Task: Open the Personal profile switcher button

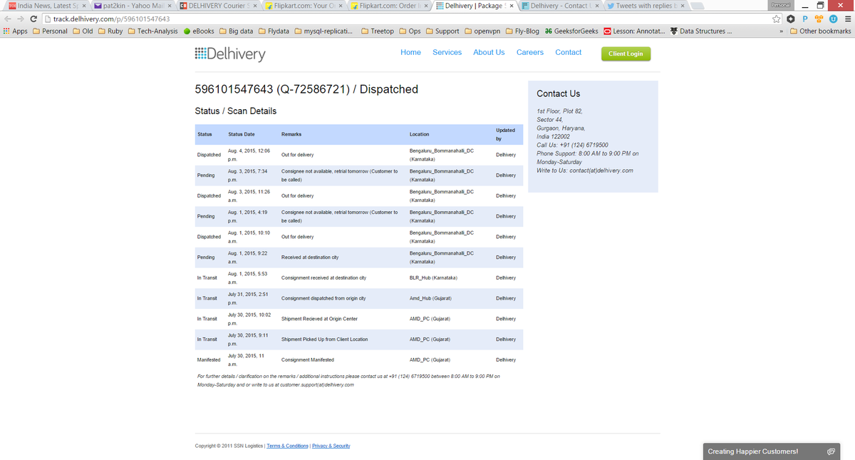Action: click(x=781, y=5)
